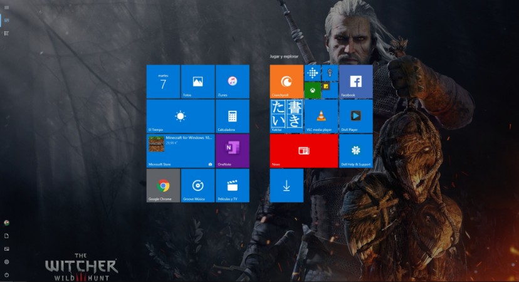Open El Tiempo weather tile
Screen dimensions: 519x282
181,116
